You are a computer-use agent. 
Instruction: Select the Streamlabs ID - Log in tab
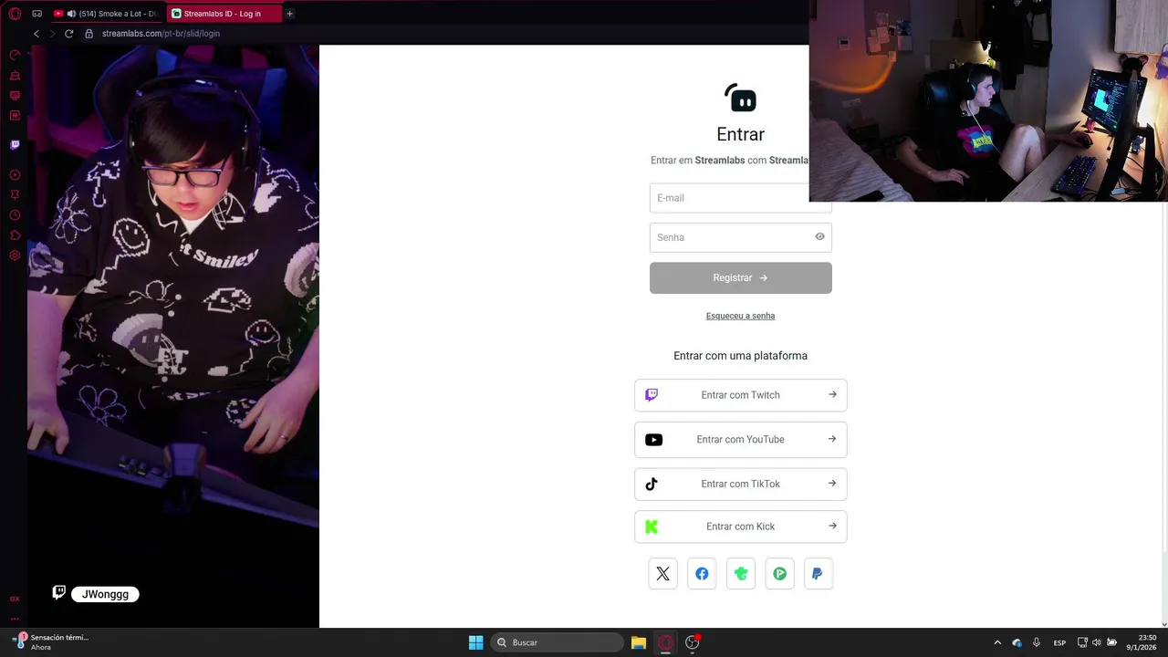[224, 14]
